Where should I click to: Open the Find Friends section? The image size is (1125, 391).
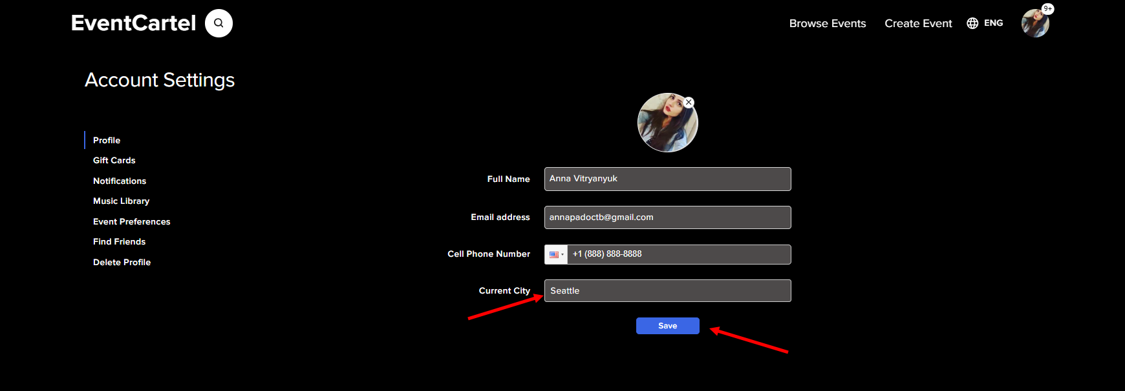pyautogui.click(x=119, y=241)
